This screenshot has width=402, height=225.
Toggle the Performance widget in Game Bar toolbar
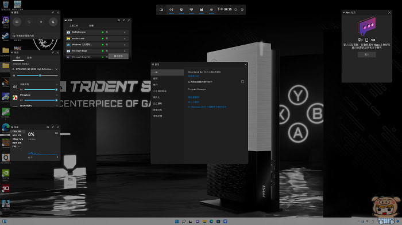(191, 10)
